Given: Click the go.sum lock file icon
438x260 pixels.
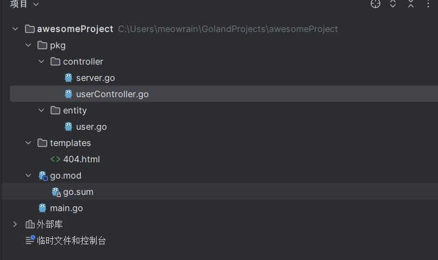Looking at the screenshot, I should (x=55, y=192).
